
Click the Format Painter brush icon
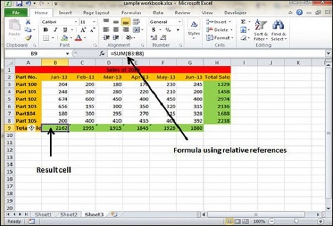pos(28,37)
